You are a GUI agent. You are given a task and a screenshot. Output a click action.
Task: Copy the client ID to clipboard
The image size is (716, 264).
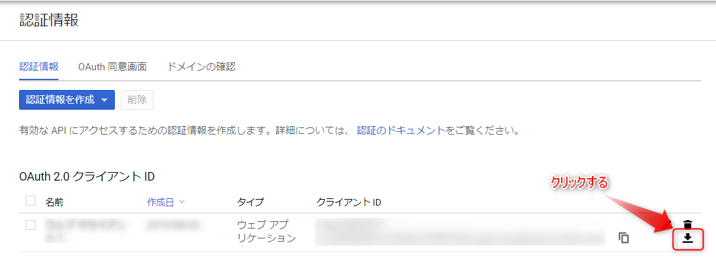(x=623, y=238)
